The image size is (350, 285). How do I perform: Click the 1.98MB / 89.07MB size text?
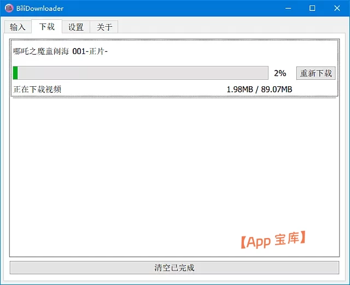pyautogui.click(x=259, y=90)
